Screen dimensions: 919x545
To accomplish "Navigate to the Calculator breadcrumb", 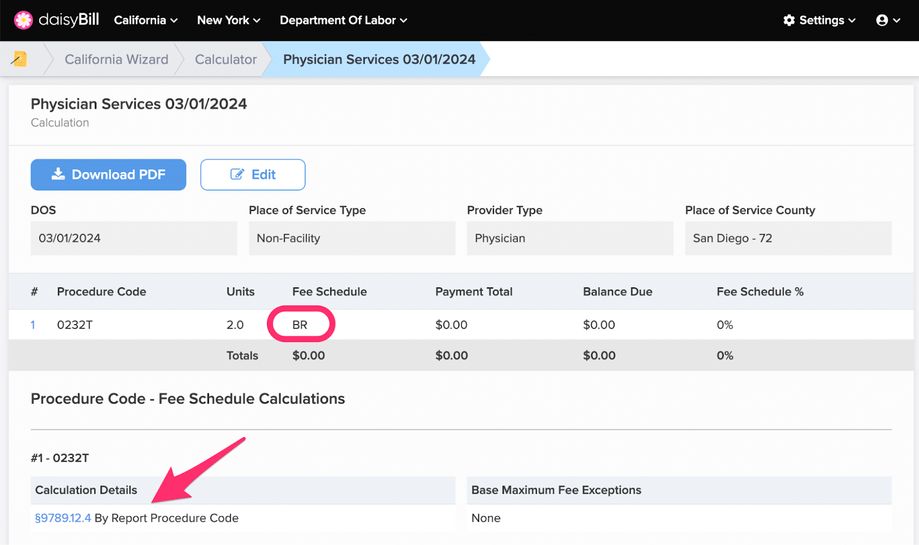I will (225, 59).
